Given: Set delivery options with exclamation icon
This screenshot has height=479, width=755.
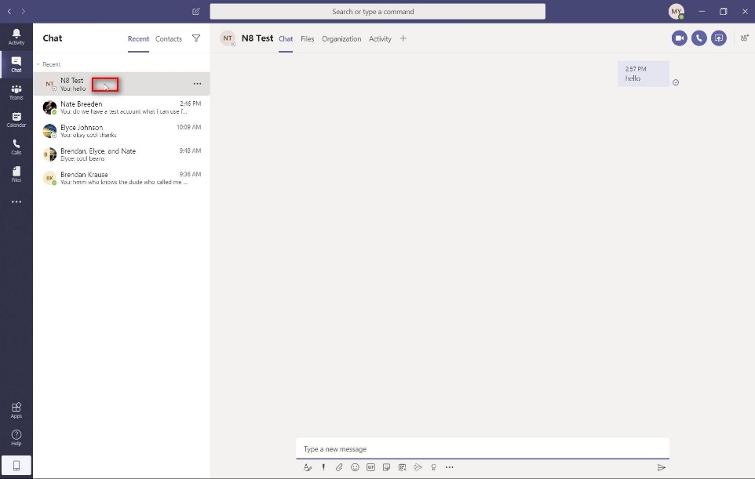Looking at the screenshot, I should (323, 467).
